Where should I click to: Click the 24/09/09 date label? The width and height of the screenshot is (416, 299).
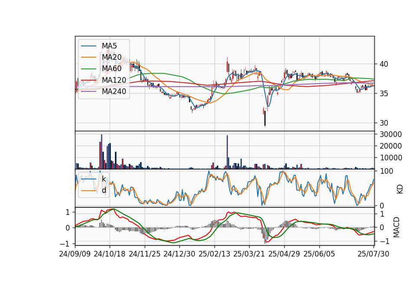(75, 254)
